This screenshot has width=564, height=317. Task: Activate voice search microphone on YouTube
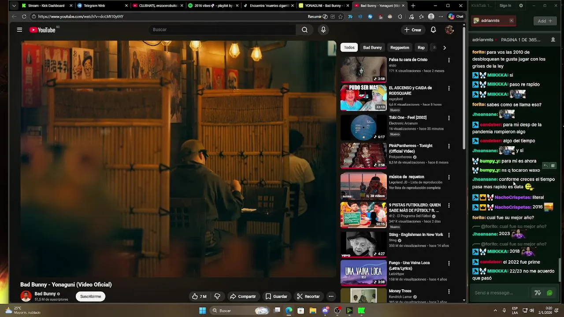pyautogui.click(x=323, y=29)
